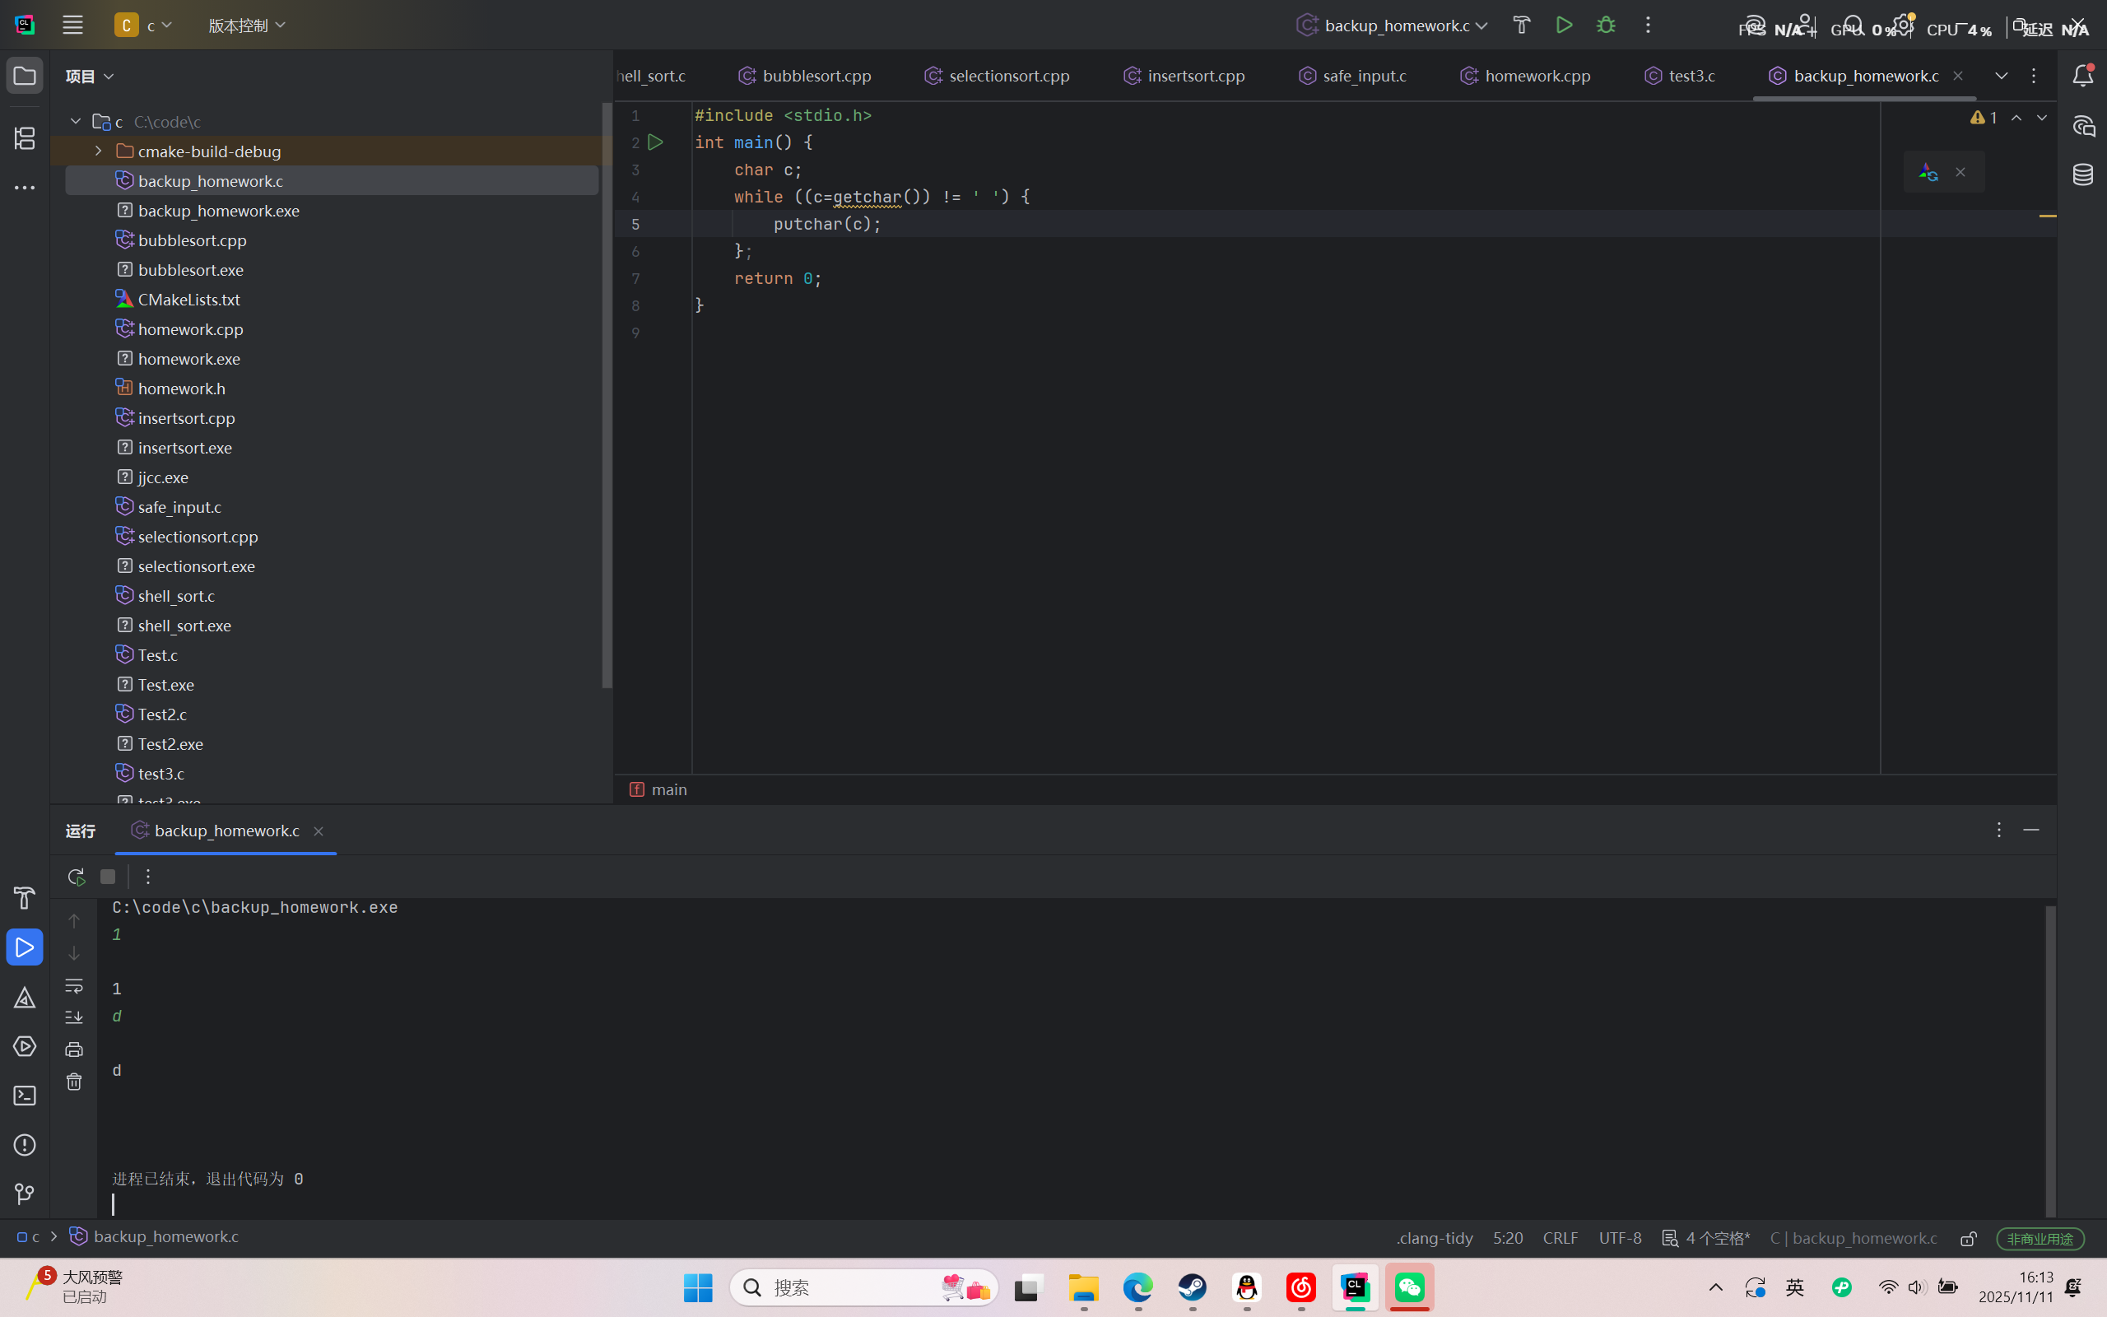Open the Database tool window
The height and width of the screenshot is (1317, 2107).
tap(2082, 175)
